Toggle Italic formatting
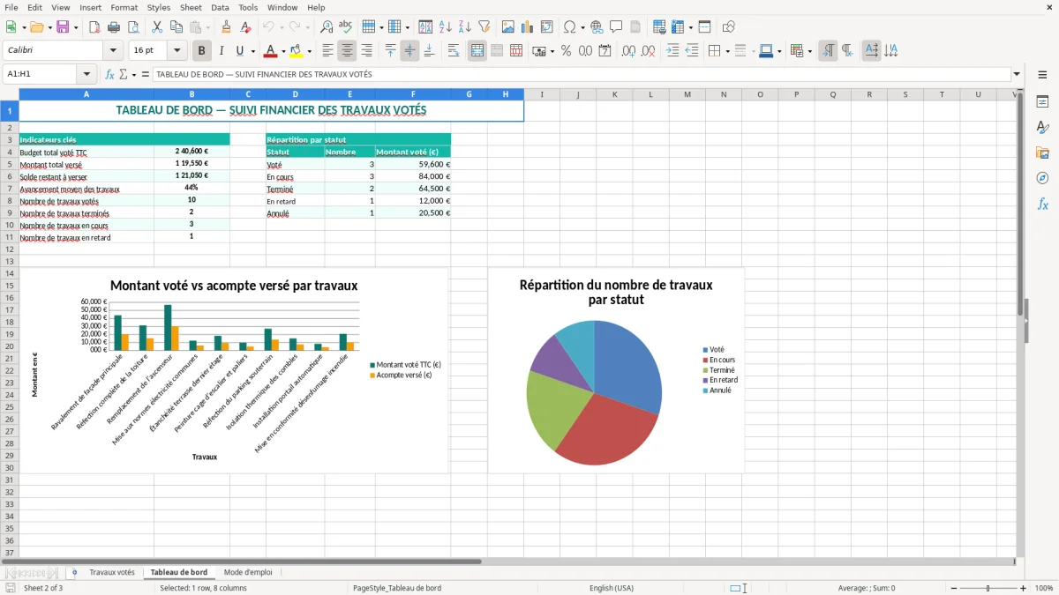The width and height of the screenshot is (1059, 595). tap(221, 51)
